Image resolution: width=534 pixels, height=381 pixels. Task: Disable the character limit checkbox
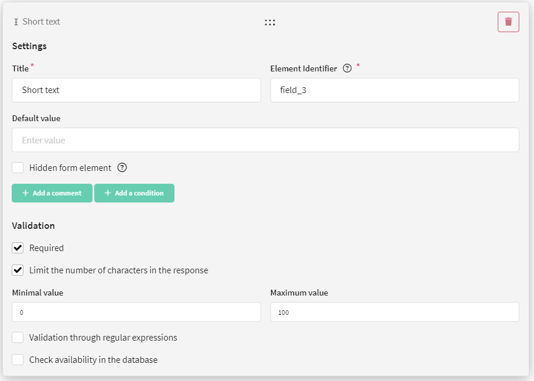[x=18, y=270]
